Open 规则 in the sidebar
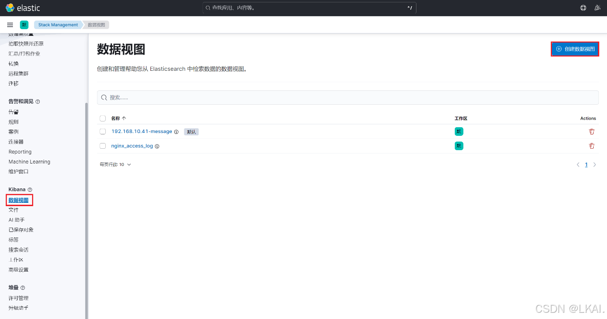Viewport: 607px width, 319px height. 13,122
